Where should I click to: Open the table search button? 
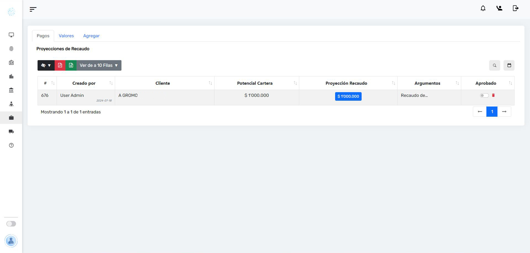(494, 65)
